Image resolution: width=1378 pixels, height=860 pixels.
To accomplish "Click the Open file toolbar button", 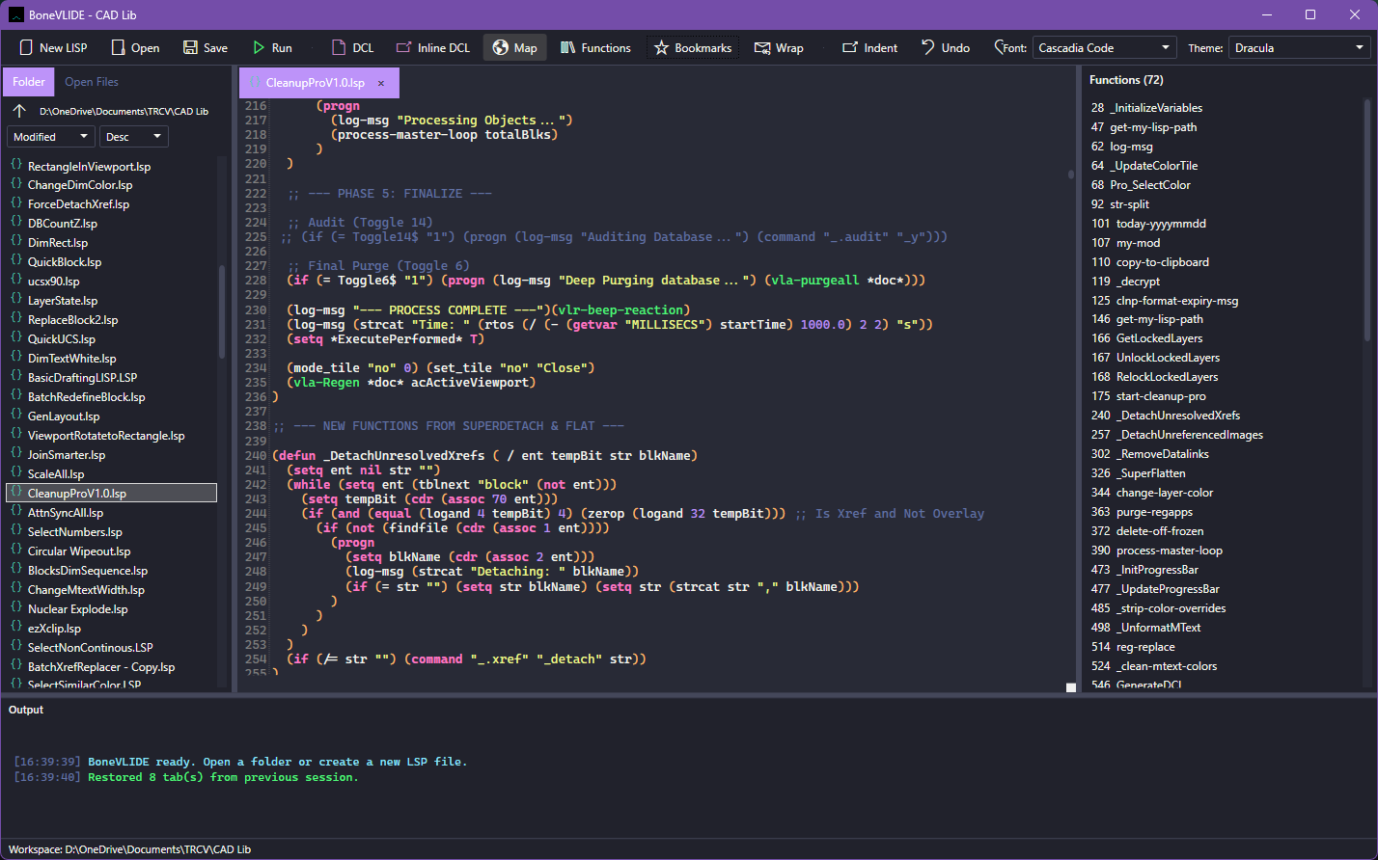I will [135, 47].
